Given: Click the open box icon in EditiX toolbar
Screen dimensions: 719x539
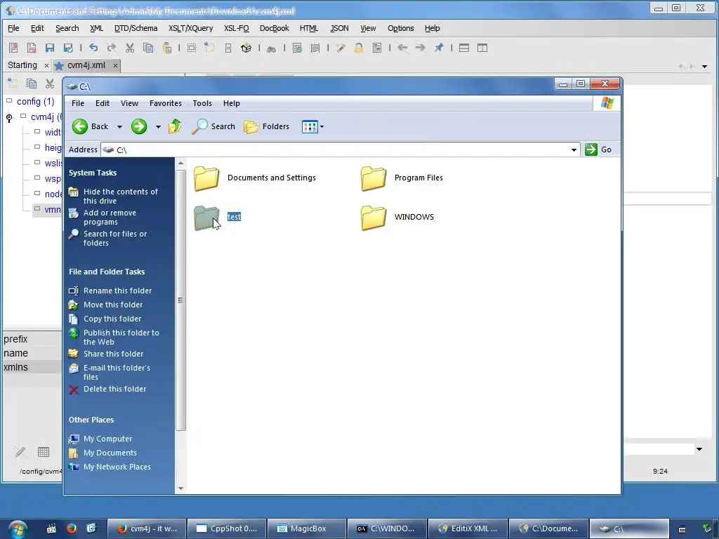Looking at the screenshot, I should [x=246, y=48].
